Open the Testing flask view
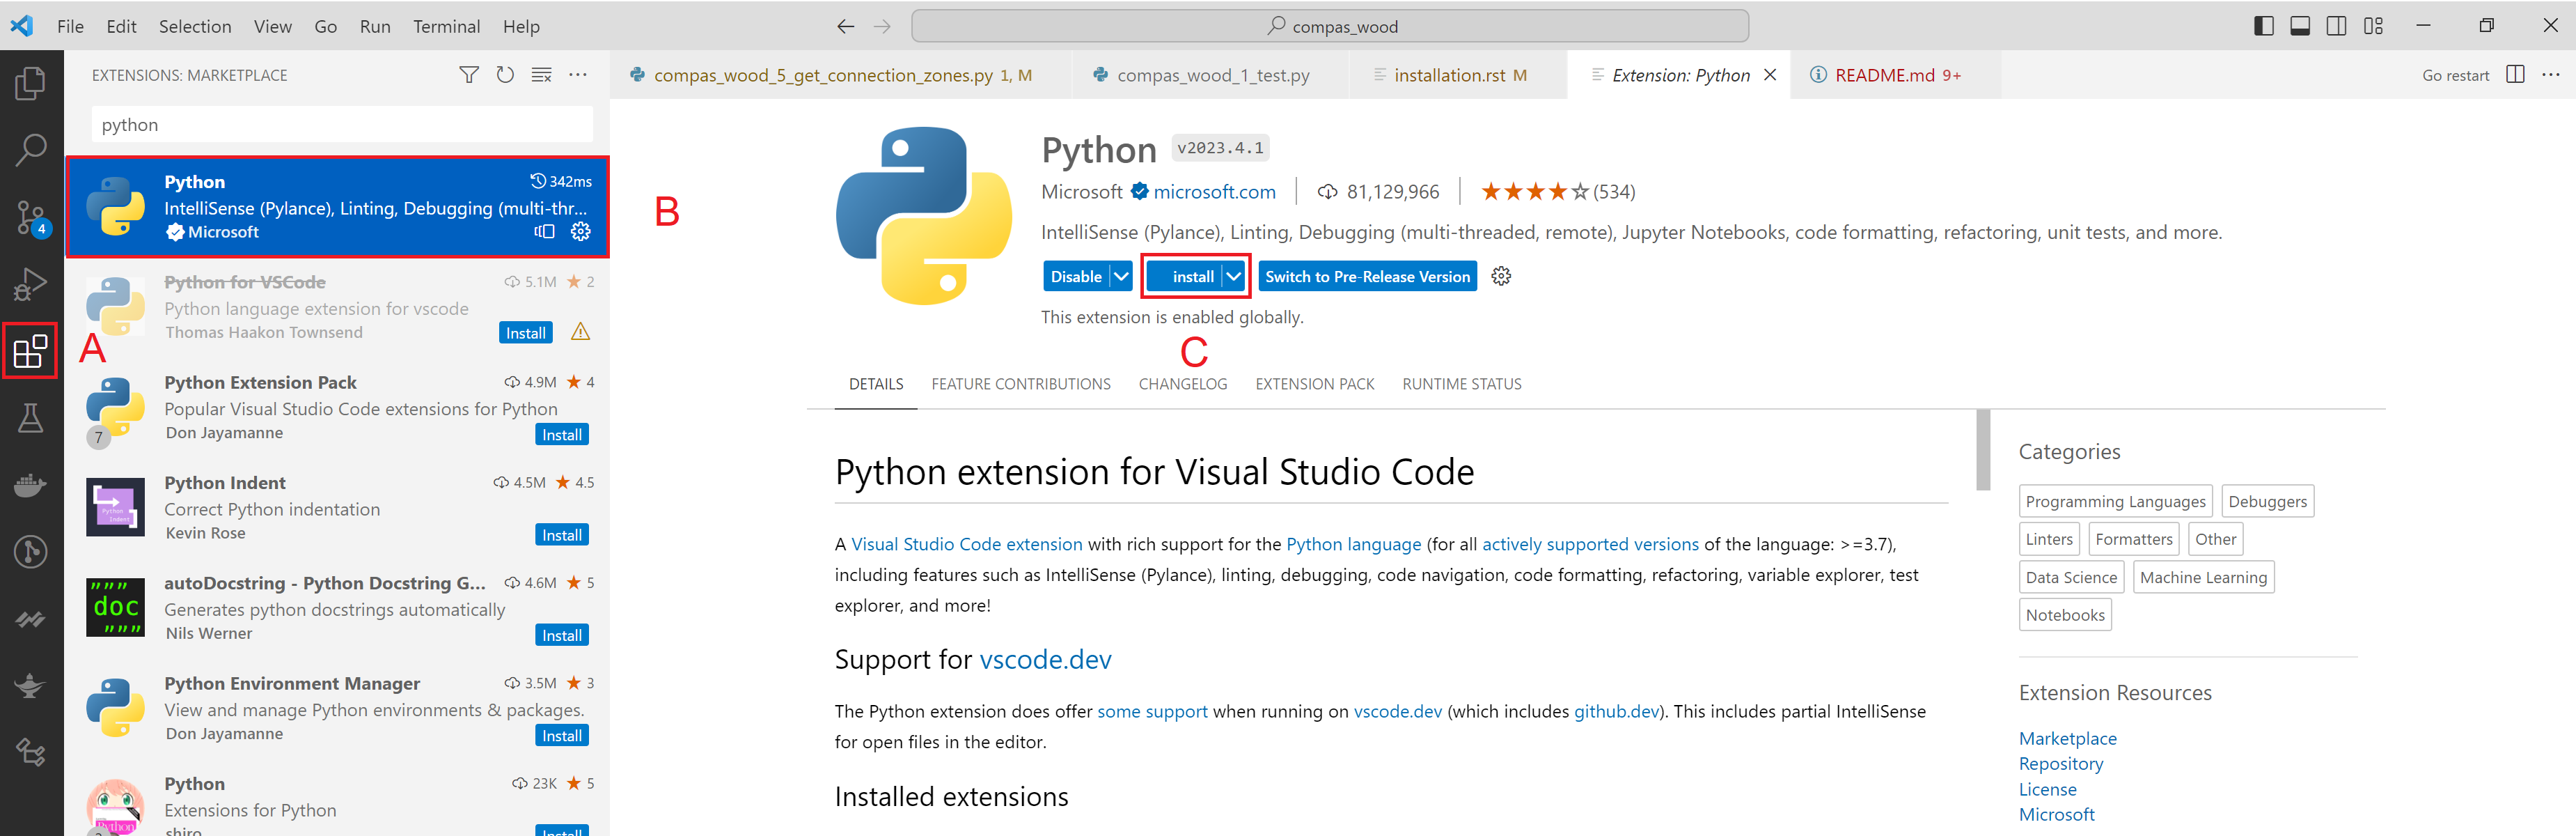Viewport: 2576px width, 836px height. (x=30, y=417)
